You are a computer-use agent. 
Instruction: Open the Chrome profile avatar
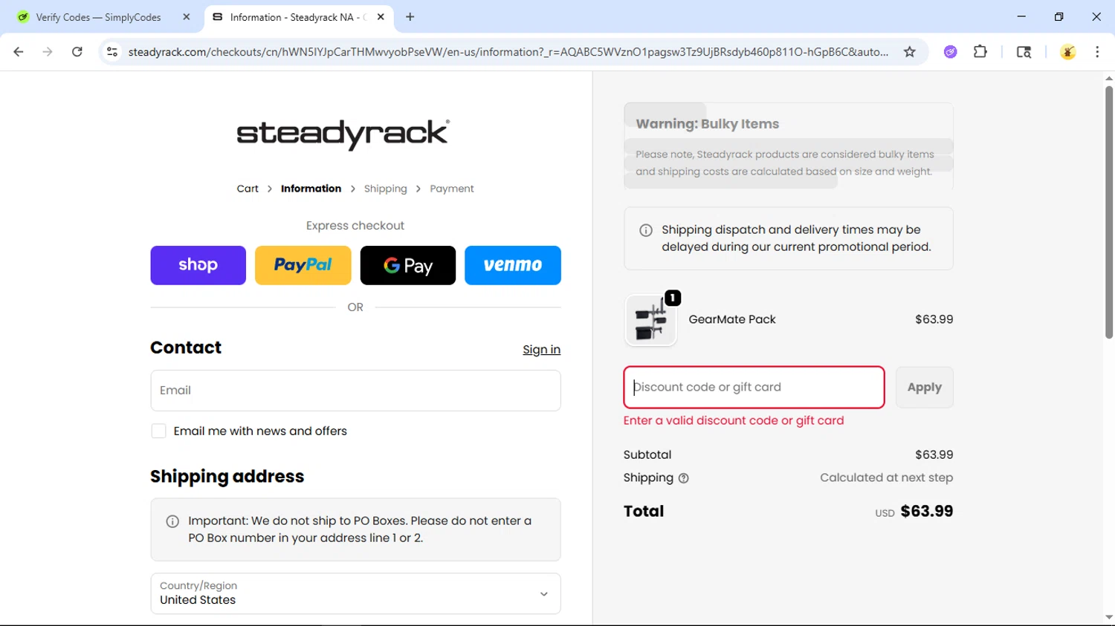click(x=1067, y=52)
